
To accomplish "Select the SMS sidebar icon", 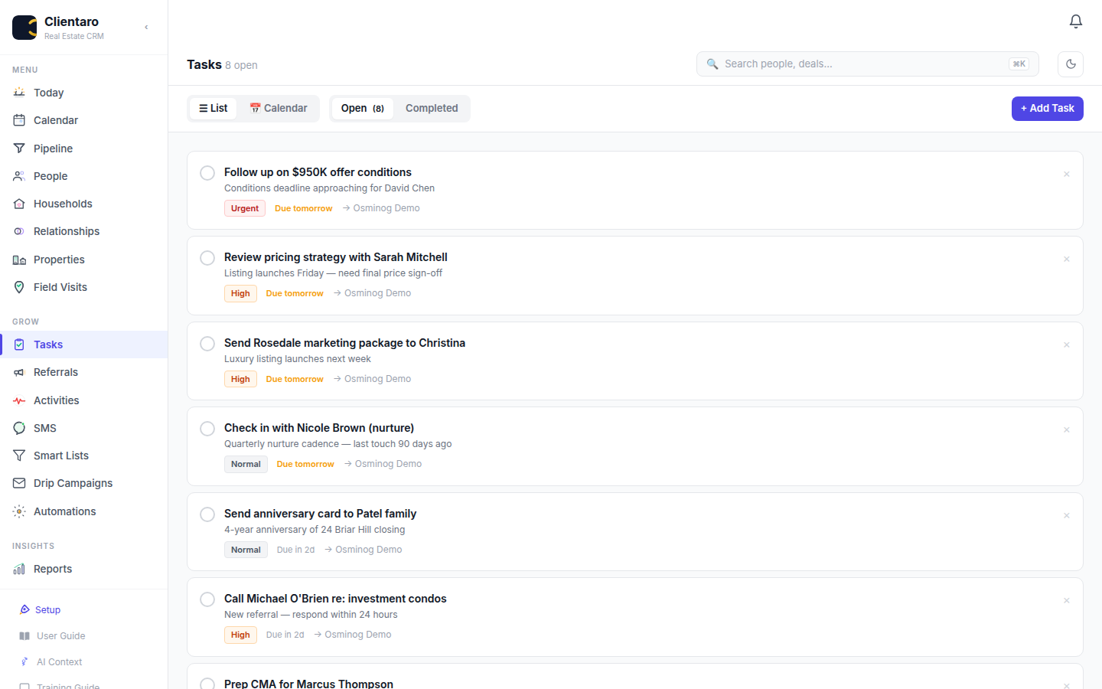I will coord(19,427).
